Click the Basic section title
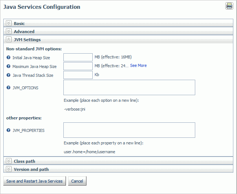 point(19,24)
